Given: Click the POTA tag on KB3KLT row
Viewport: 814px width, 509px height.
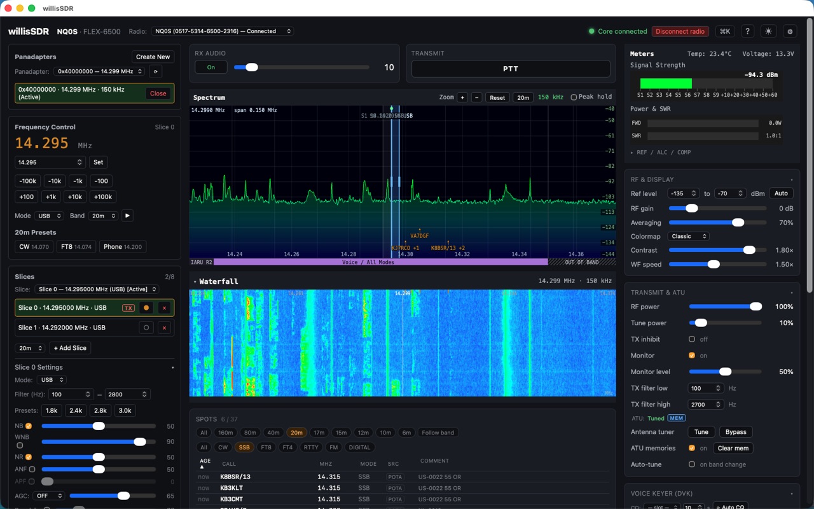Looking at the screenshot, I should 395,488.
